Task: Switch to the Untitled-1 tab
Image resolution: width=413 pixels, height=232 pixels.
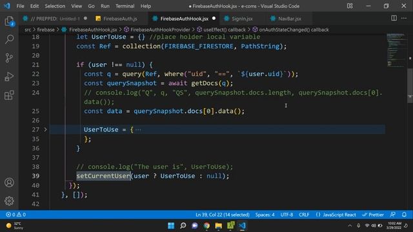Action: [x=55, y=19]
